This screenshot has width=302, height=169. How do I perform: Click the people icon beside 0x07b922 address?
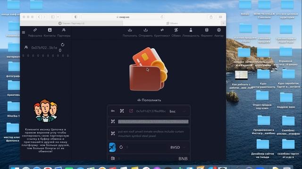pos(26,47)
